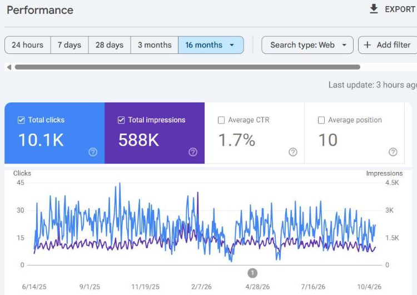The image size is (417, 295).
Task: Enable the Average position checkbox
Action: click(x=321, y=120)
